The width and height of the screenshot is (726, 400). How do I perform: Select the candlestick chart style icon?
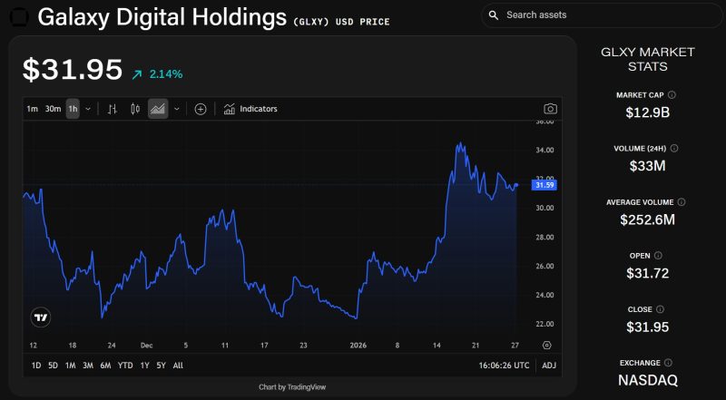tap(135, 109)
